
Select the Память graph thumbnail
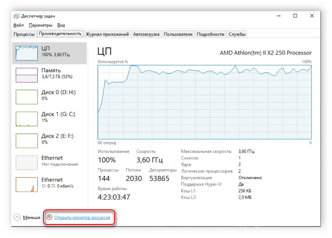pyautogui.click(x=27, y=75)
